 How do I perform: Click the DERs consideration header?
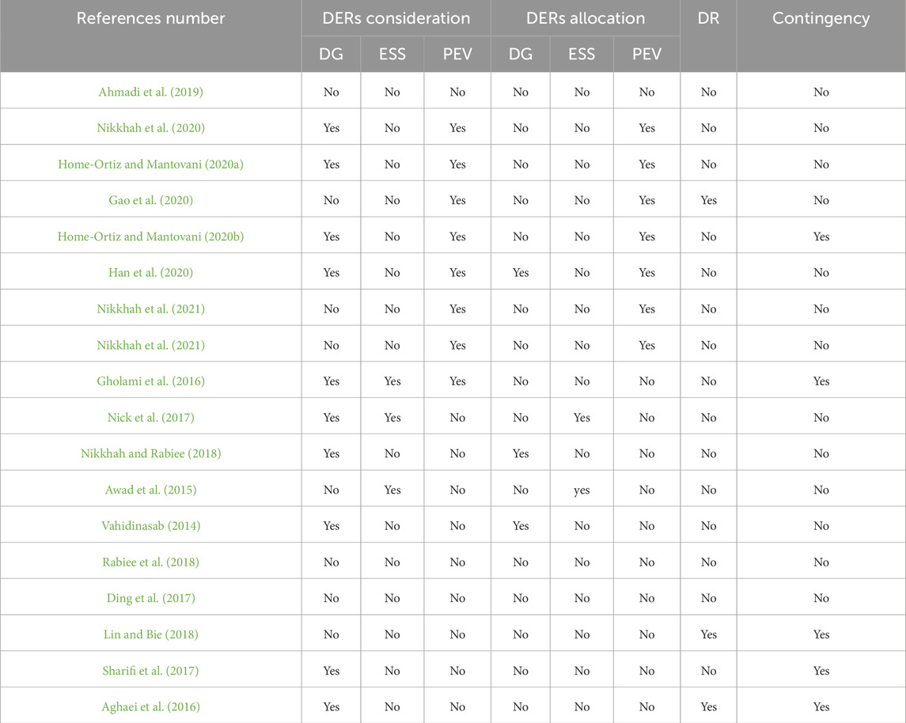[396, 18]
